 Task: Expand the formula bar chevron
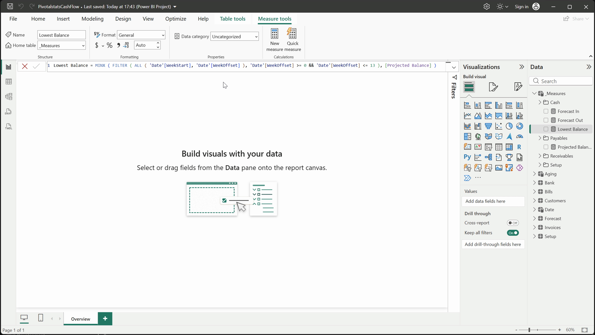click(454, 67)
